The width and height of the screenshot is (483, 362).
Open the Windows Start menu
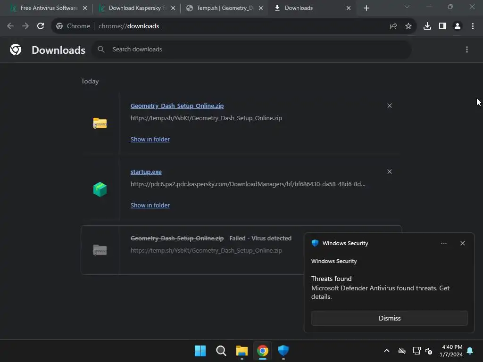point(200,351)
